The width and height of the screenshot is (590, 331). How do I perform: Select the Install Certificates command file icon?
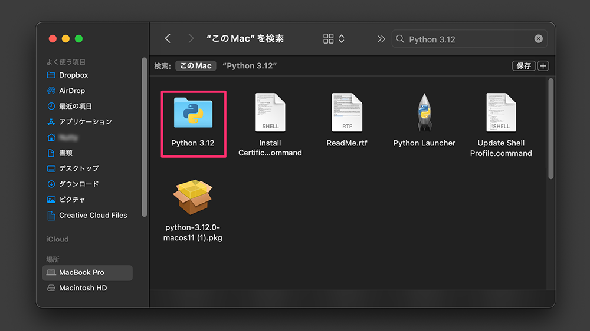click(270, 112)
